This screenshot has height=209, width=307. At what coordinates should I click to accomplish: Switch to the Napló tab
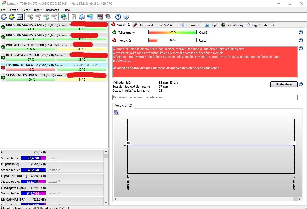[x=212, y=25]
